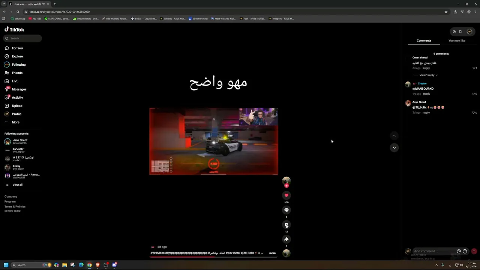Bookmark this page with star icon
Viewport: 480px width, 270px height.
coord(446,12)
